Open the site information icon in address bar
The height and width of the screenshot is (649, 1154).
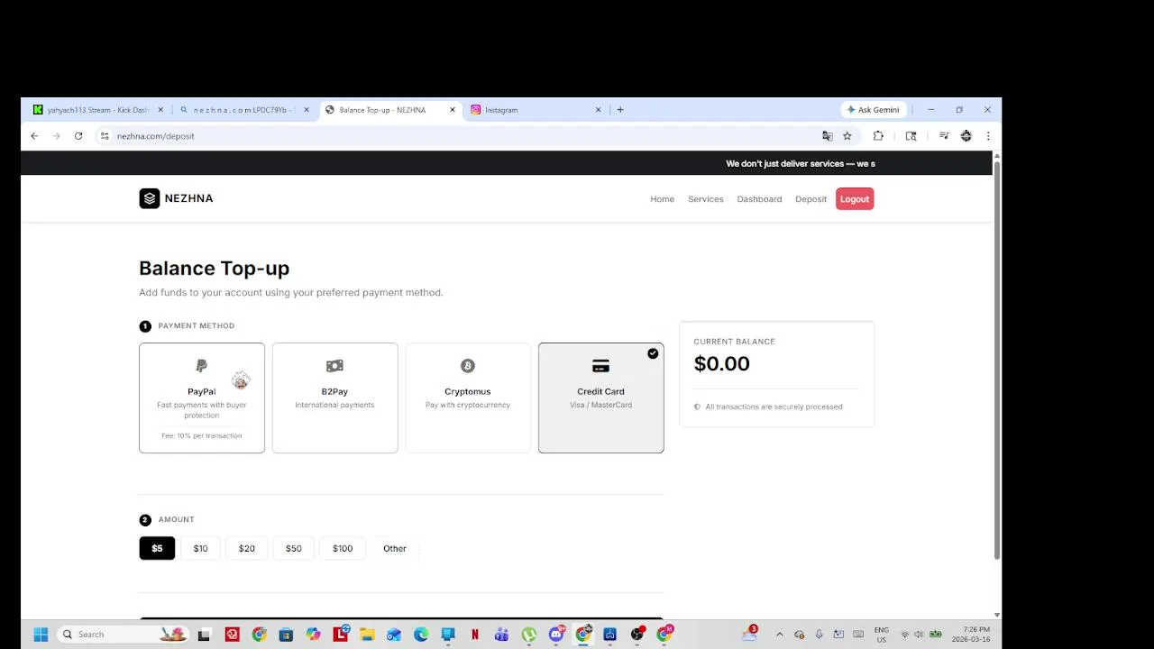coord(105,136)
